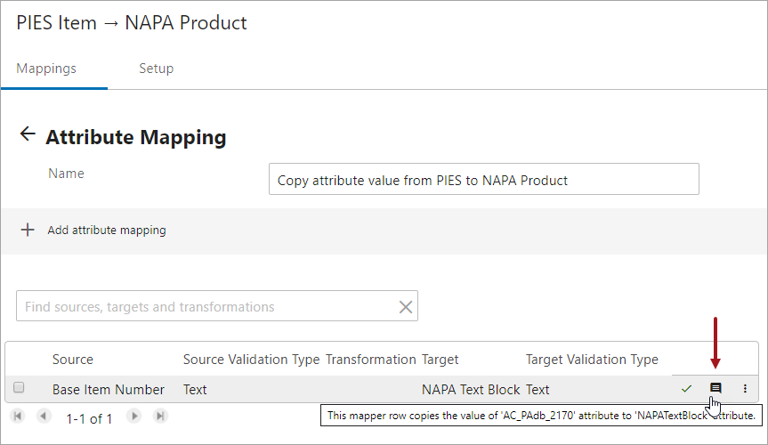The height and width of the screenshot is (445, 768).
Task: Jump to last page of results
Action: (x=160, y=417)
